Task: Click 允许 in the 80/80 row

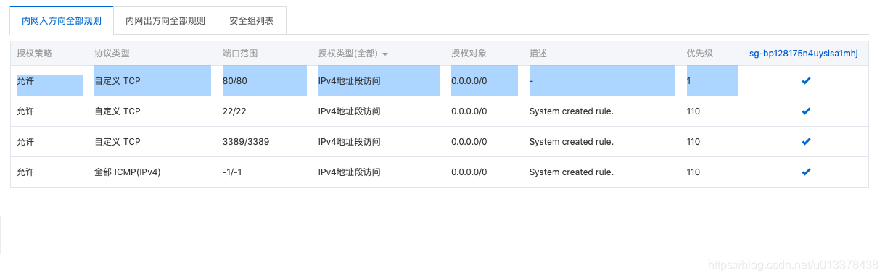Action: (25, 81)
